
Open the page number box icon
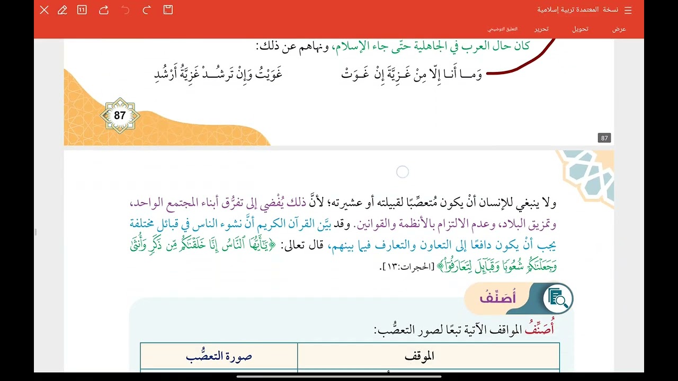82,10
